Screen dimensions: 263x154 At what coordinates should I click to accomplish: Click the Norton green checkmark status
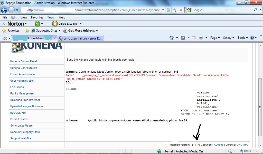click(37, 24)
